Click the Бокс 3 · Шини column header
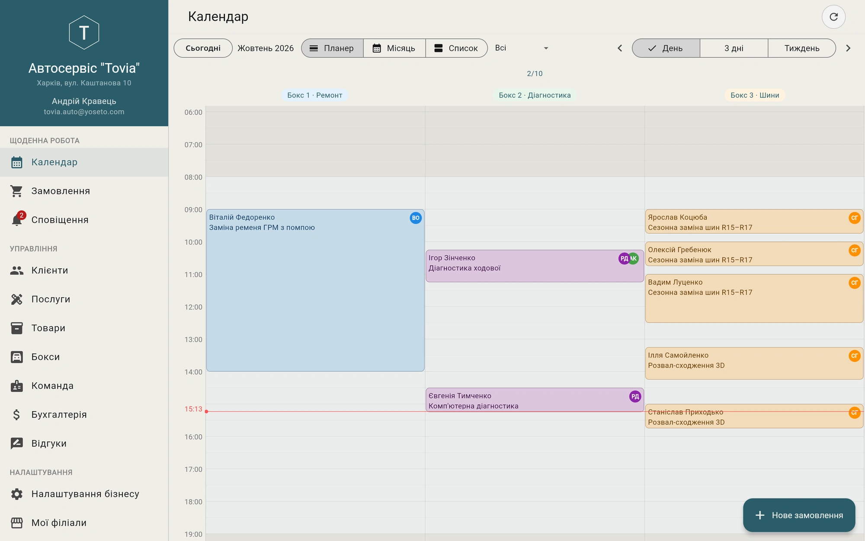 coord(755,95)
